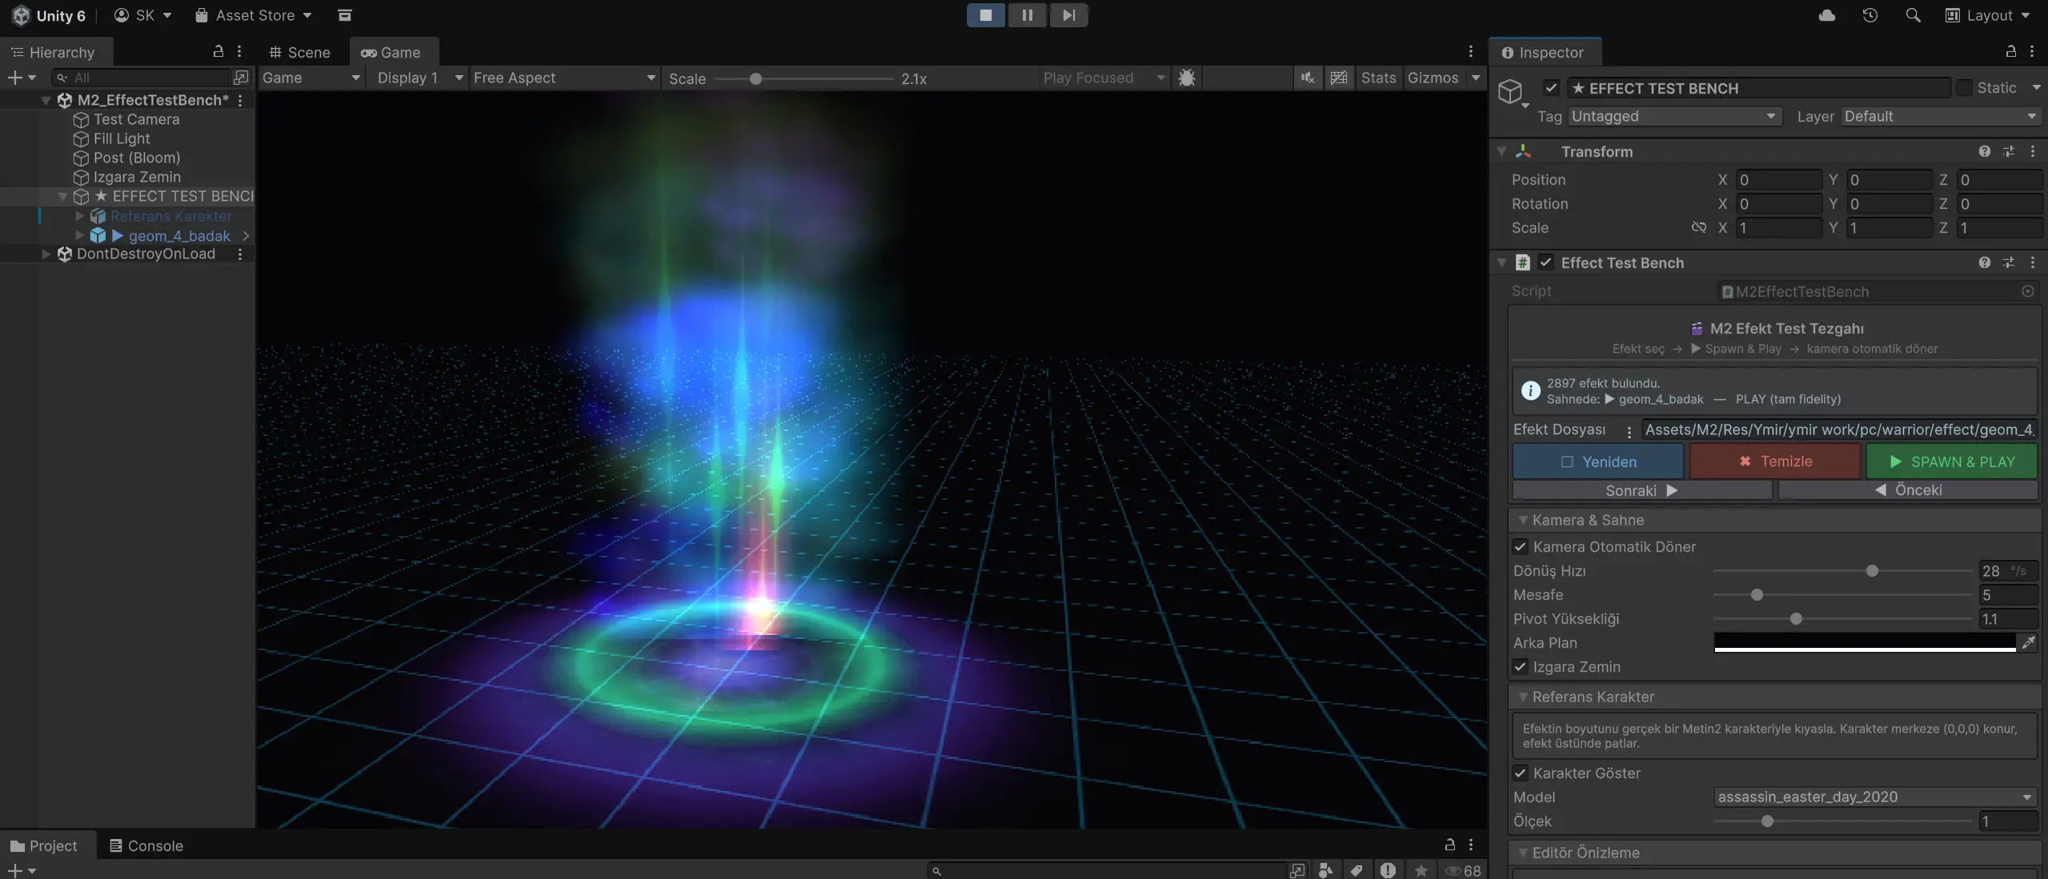The image size is (2048, 879).
Task: Stop play mode with the stop button
Action: click(986, 15)
